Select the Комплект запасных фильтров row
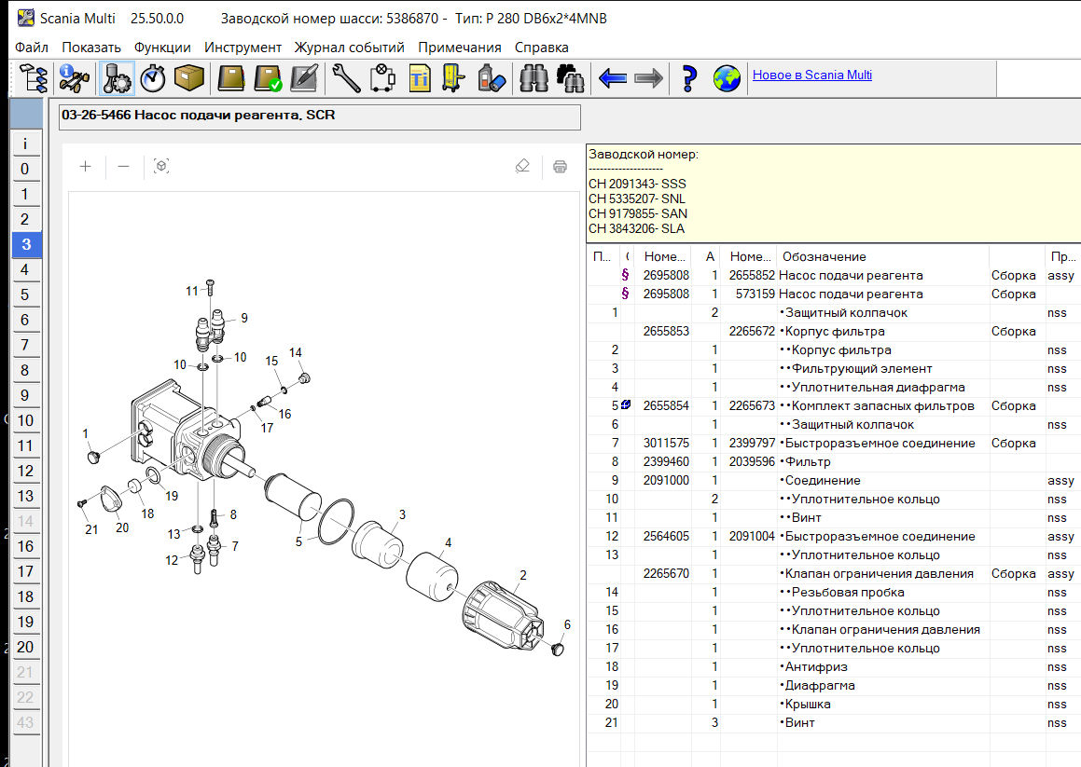The height and width of the screenshot is (767, 1081). tap(834, 406)
